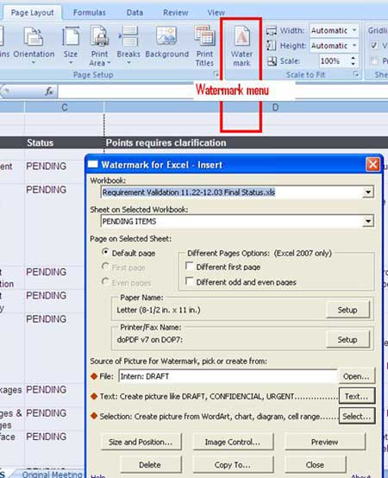Open the Print Area icon
The image size is (388, 478).
point(100,36)
